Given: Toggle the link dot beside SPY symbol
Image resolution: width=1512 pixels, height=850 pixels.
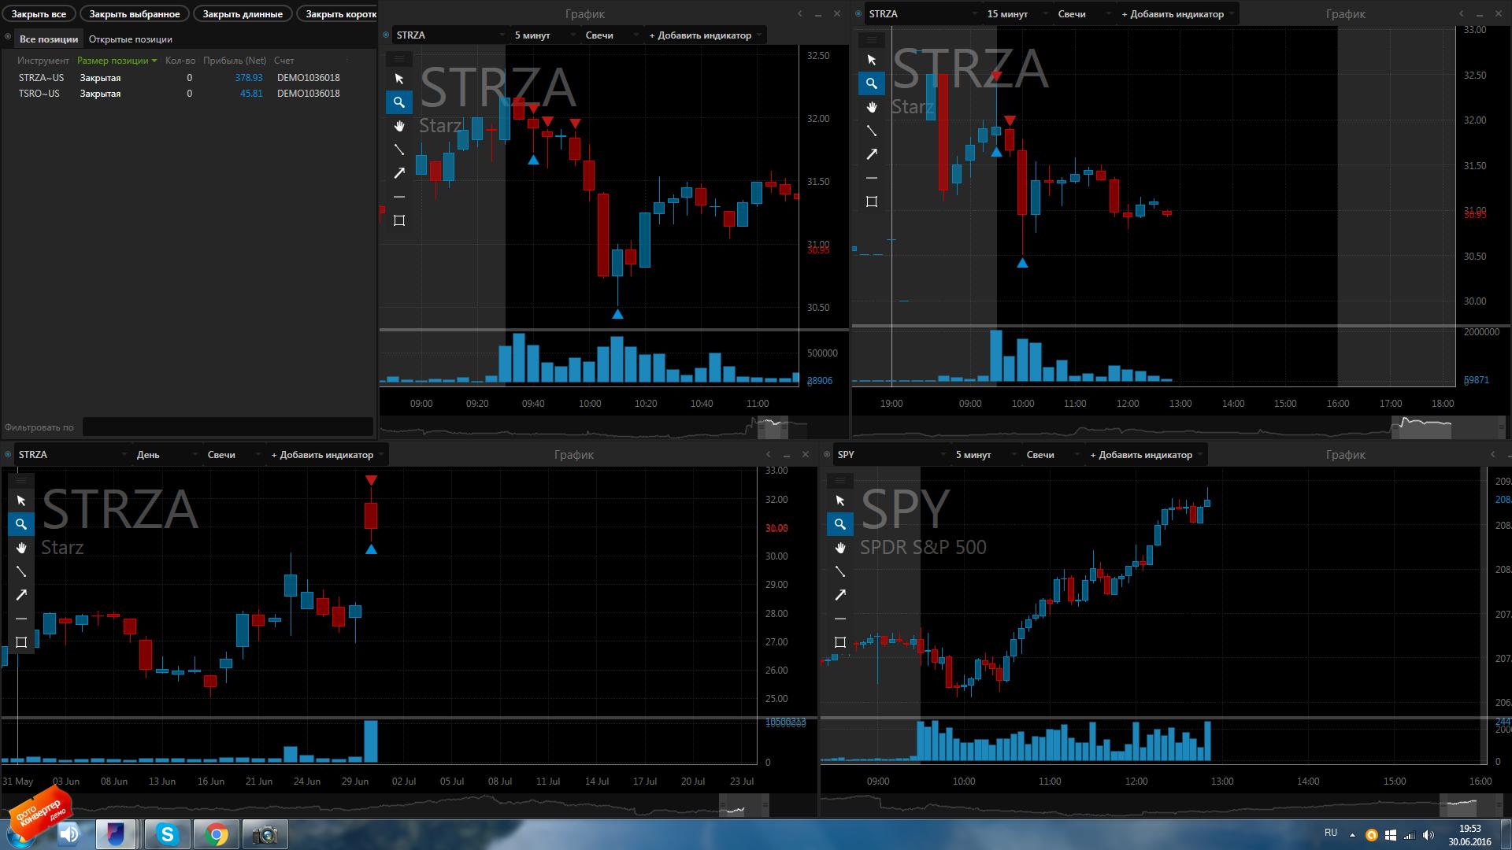Looking at the screenshot, I should click(827, 455).
